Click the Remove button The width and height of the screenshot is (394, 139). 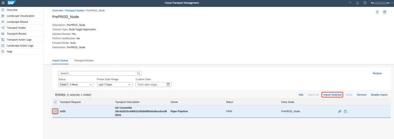(362, 95)
